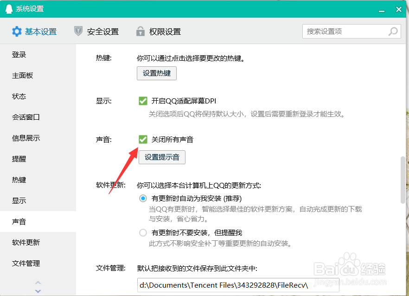The width and height of the screenshot is (409, 296).
Task: Click the 当QQ有更新时 description text
Action: pyautogui.click(x=256, y=214)
